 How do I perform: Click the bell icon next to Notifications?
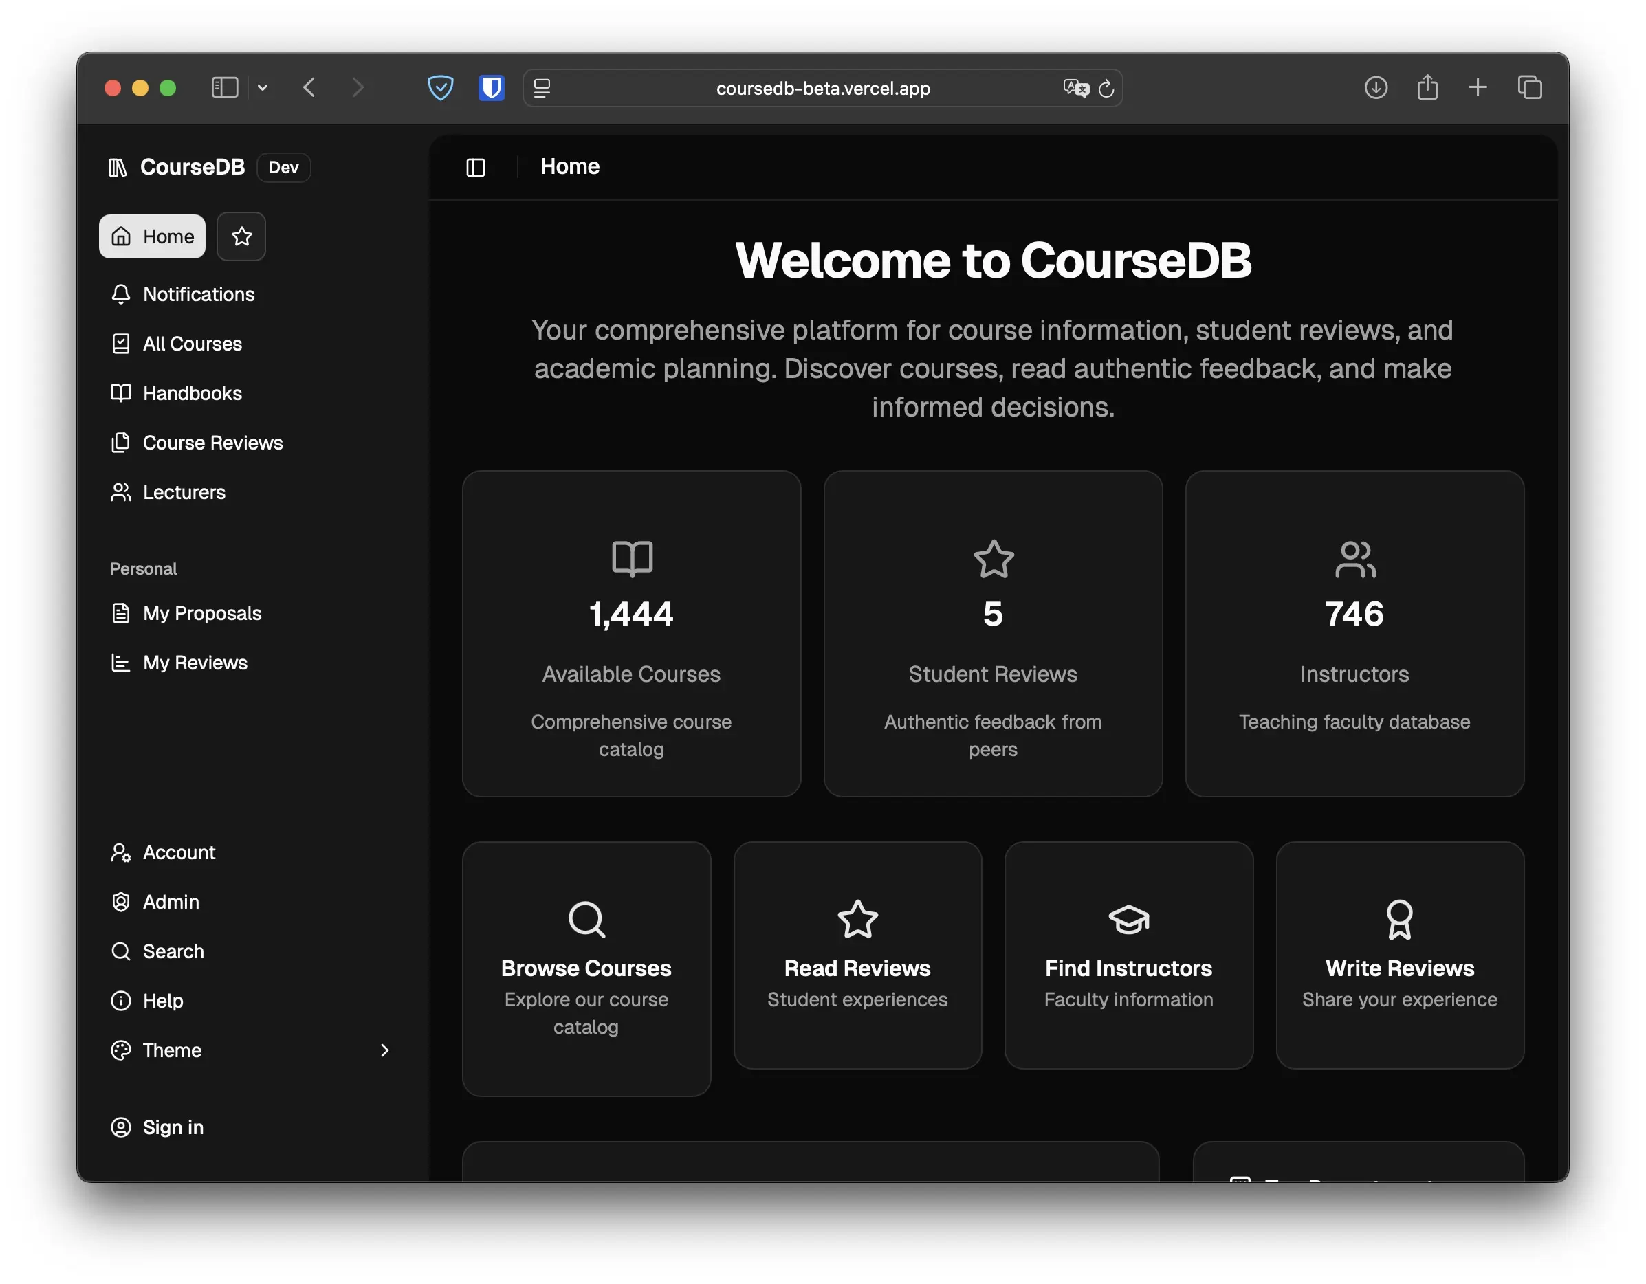(x=120, y=295)
